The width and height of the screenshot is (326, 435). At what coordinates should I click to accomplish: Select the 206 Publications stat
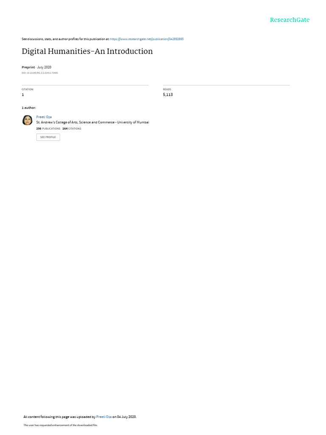[x=48, y=129]
